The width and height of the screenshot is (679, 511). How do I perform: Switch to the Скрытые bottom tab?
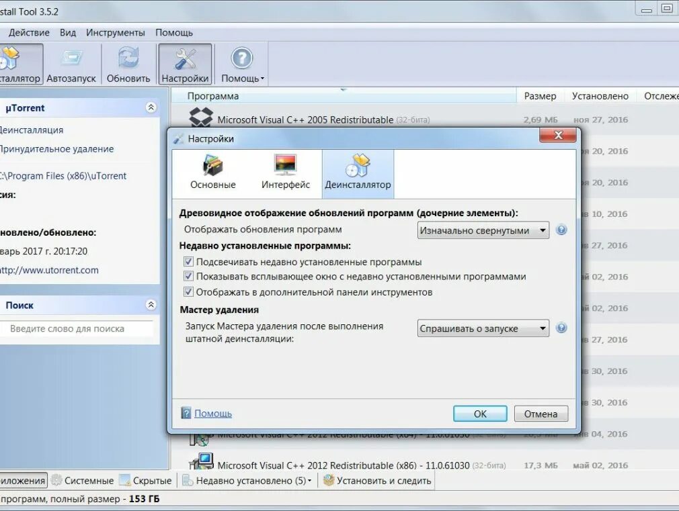pyautogui.click(x=146, y=480)
